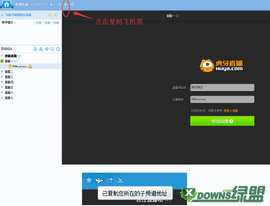Viewport: 270px width, 206px height.
Task: Click the filled star icon in lower toolbar
Action: click(89, 180)
